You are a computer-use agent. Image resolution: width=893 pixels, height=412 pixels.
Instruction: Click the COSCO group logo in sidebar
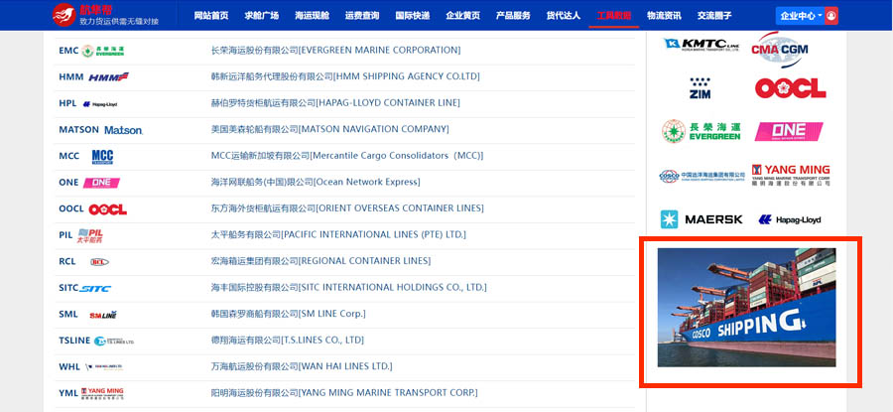click(x=702, y=176)
